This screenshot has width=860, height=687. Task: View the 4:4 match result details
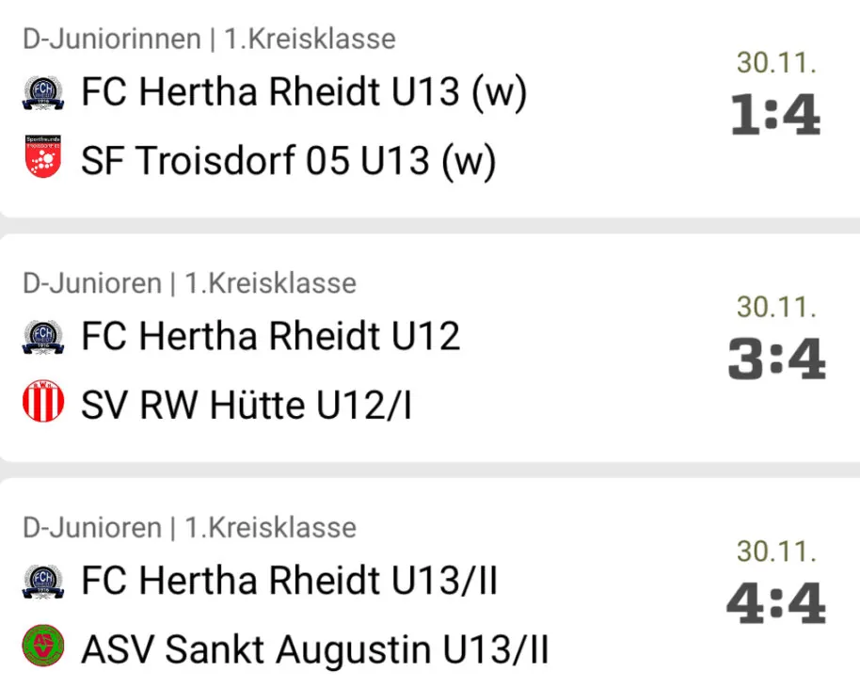(x=776, y=603)
